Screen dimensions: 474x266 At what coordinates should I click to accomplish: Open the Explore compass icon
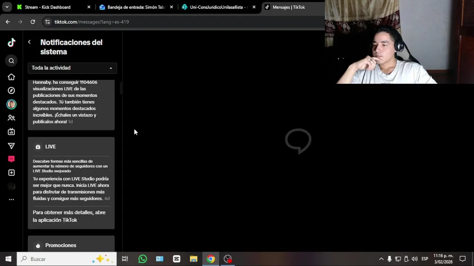click(x=11, y=91)
